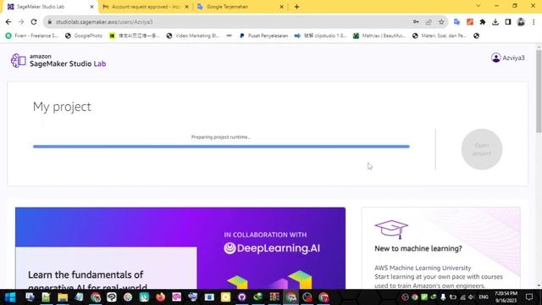Viewport: 542px width, 305px height.
Task: Click the ENG language indicator
Action: (x=484, y=297)
